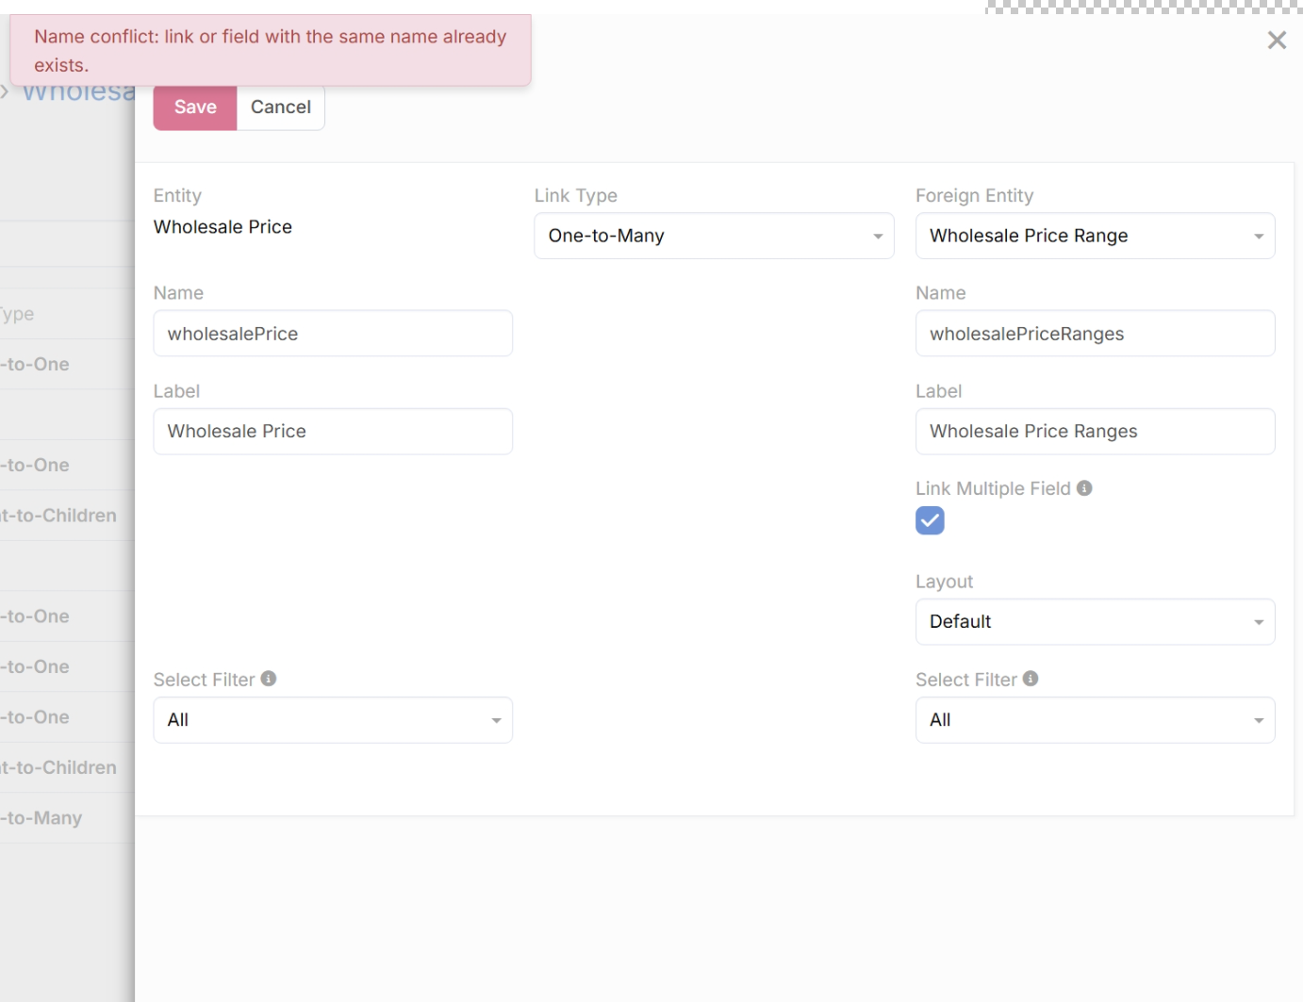The width and height of the screenshot is (1303, 1002).
Task: Click the Cancel button
Action: (280, 107)
